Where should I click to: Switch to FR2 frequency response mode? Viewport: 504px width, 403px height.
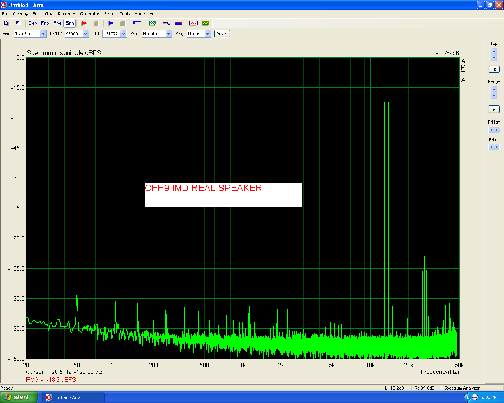[x=45, y=23]
